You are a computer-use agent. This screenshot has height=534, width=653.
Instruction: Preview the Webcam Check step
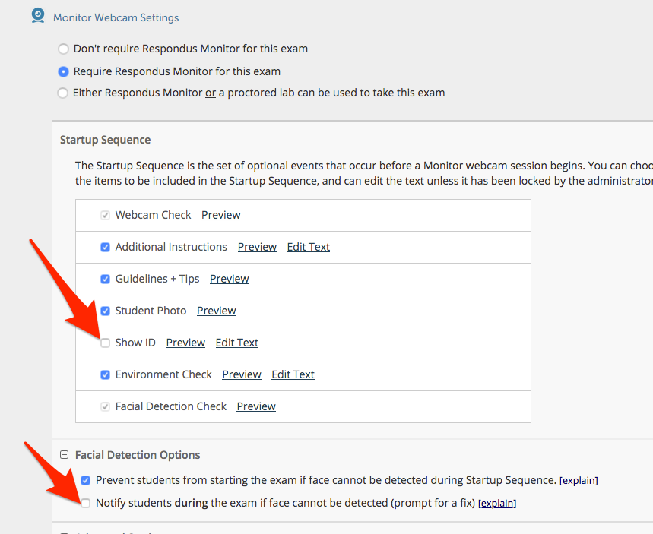(x=220, y=215)
